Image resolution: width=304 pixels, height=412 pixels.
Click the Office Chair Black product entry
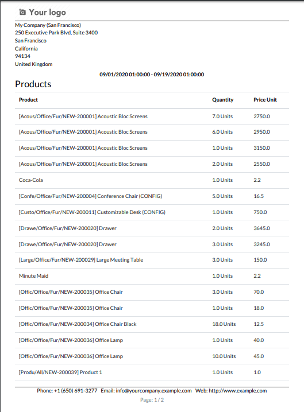point(78,324)
